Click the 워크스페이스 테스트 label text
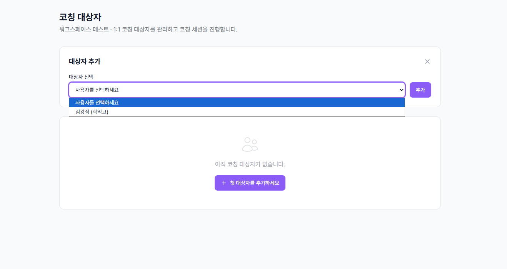 point(83,29)
